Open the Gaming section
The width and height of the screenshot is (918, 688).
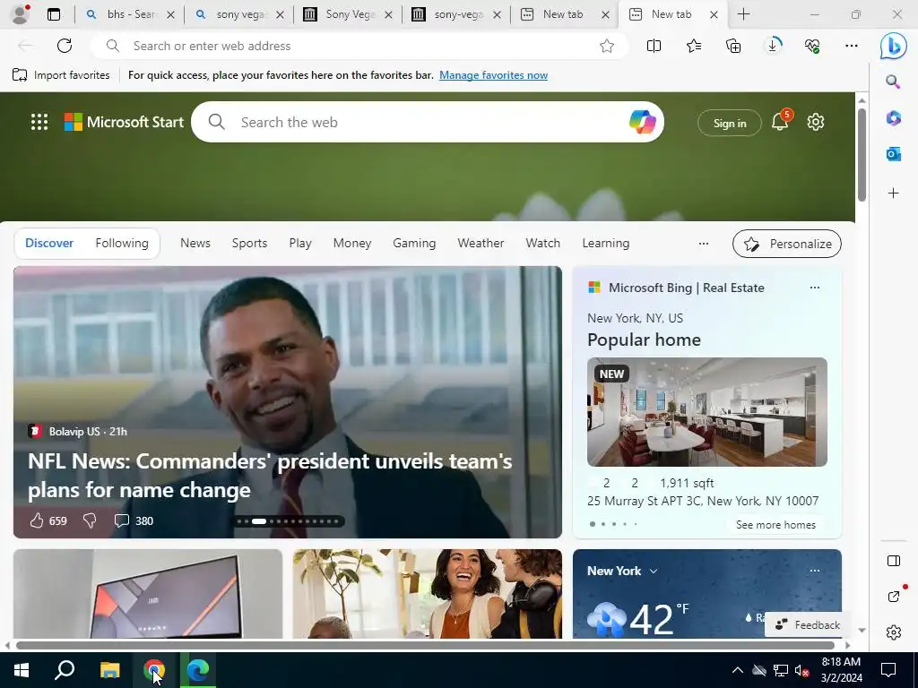pyautogui.click(x=414, y=244)
